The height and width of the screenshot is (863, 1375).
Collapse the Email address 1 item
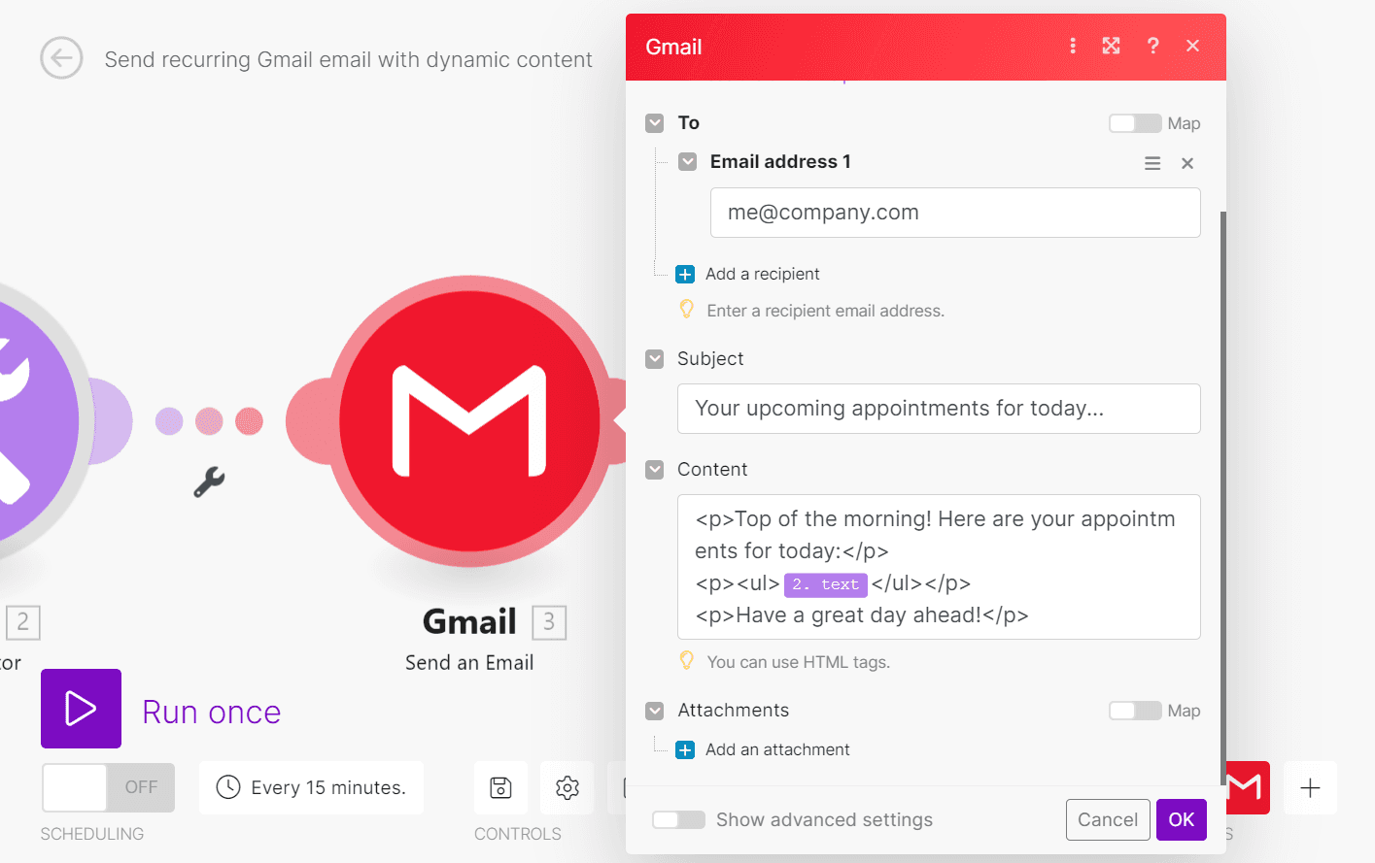(x=687, y=161)
